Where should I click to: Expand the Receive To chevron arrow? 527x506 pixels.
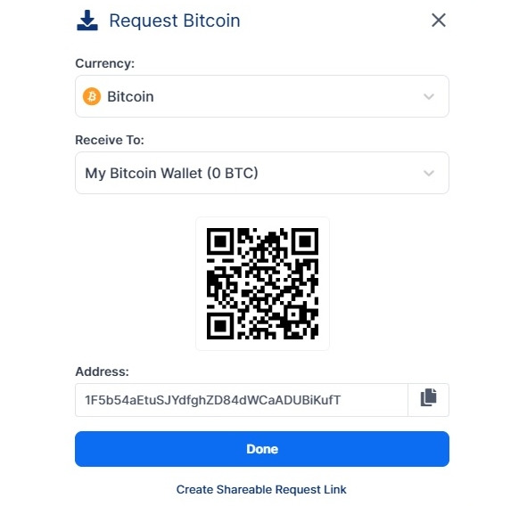[429, 173]
